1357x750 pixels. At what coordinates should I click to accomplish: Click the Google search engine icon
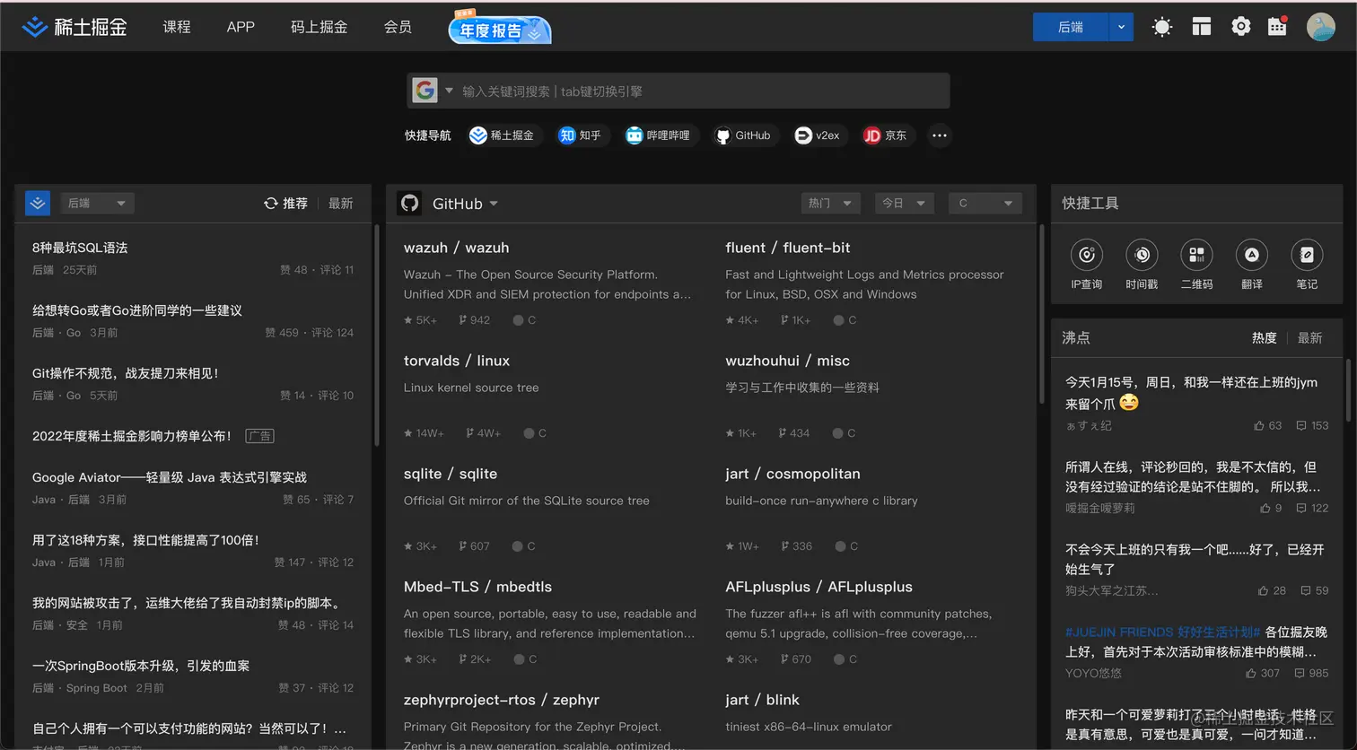click(x=425, y=91)
